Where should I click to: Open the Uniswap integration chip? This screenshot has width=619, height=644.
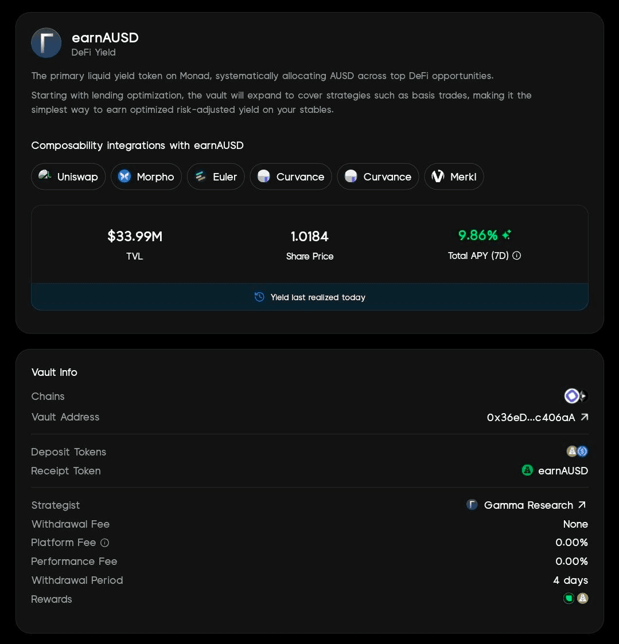click(68, 176)
